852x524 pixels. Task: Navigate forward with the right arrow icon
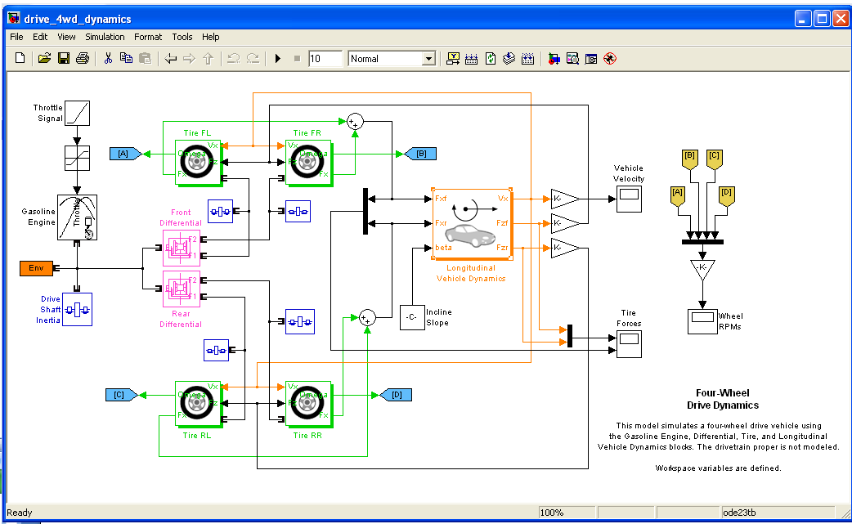pos(189,58)
